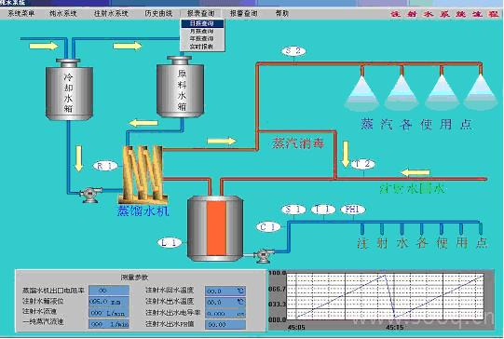Click the R 1 sensor tag
Viewport: 504px width, 339px height.
pyautogui.click(x=105, y=166)
